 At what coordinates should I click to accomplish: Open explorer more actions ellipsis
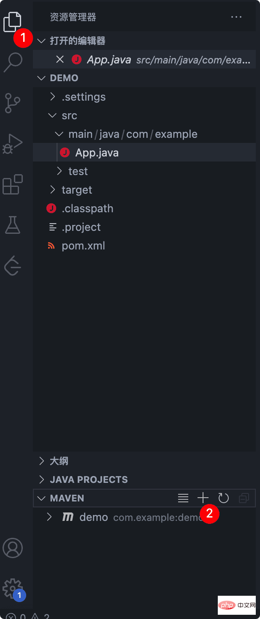pos(236,17)
